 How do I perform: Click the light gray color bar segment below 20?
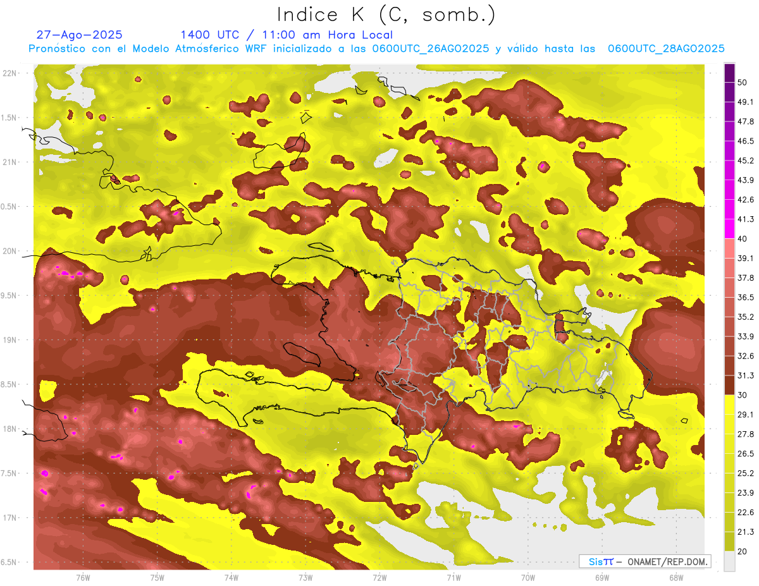729,561
